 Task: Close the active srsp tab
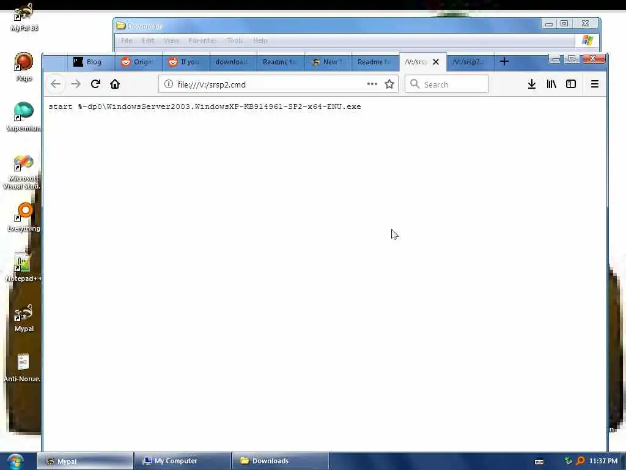tap(436, 62)
